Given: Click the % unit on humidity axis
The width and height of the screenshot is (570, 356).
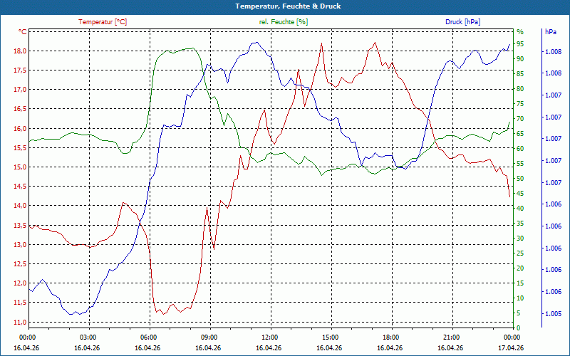Looking at the screenshot, I should tap(520, 31).
